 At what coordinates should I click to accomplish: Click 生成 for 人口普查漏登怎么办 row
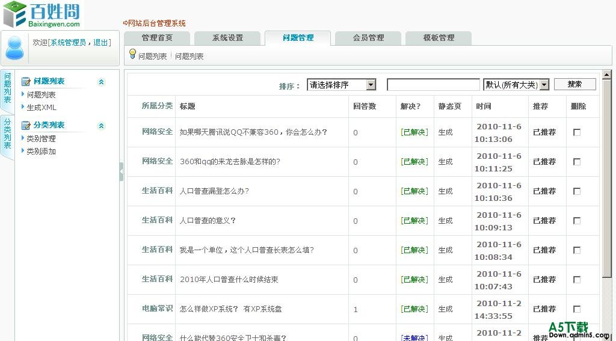446,191
